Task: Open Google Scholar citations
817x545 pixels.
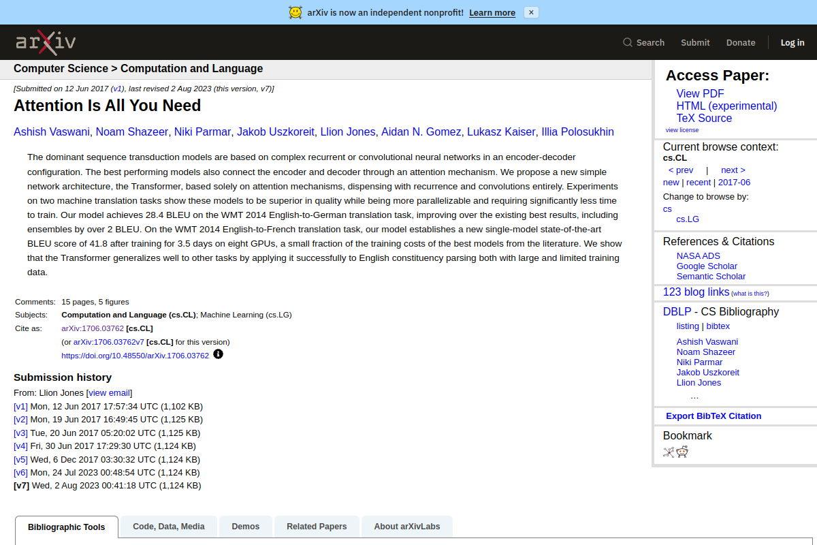Action: point(707,266)
